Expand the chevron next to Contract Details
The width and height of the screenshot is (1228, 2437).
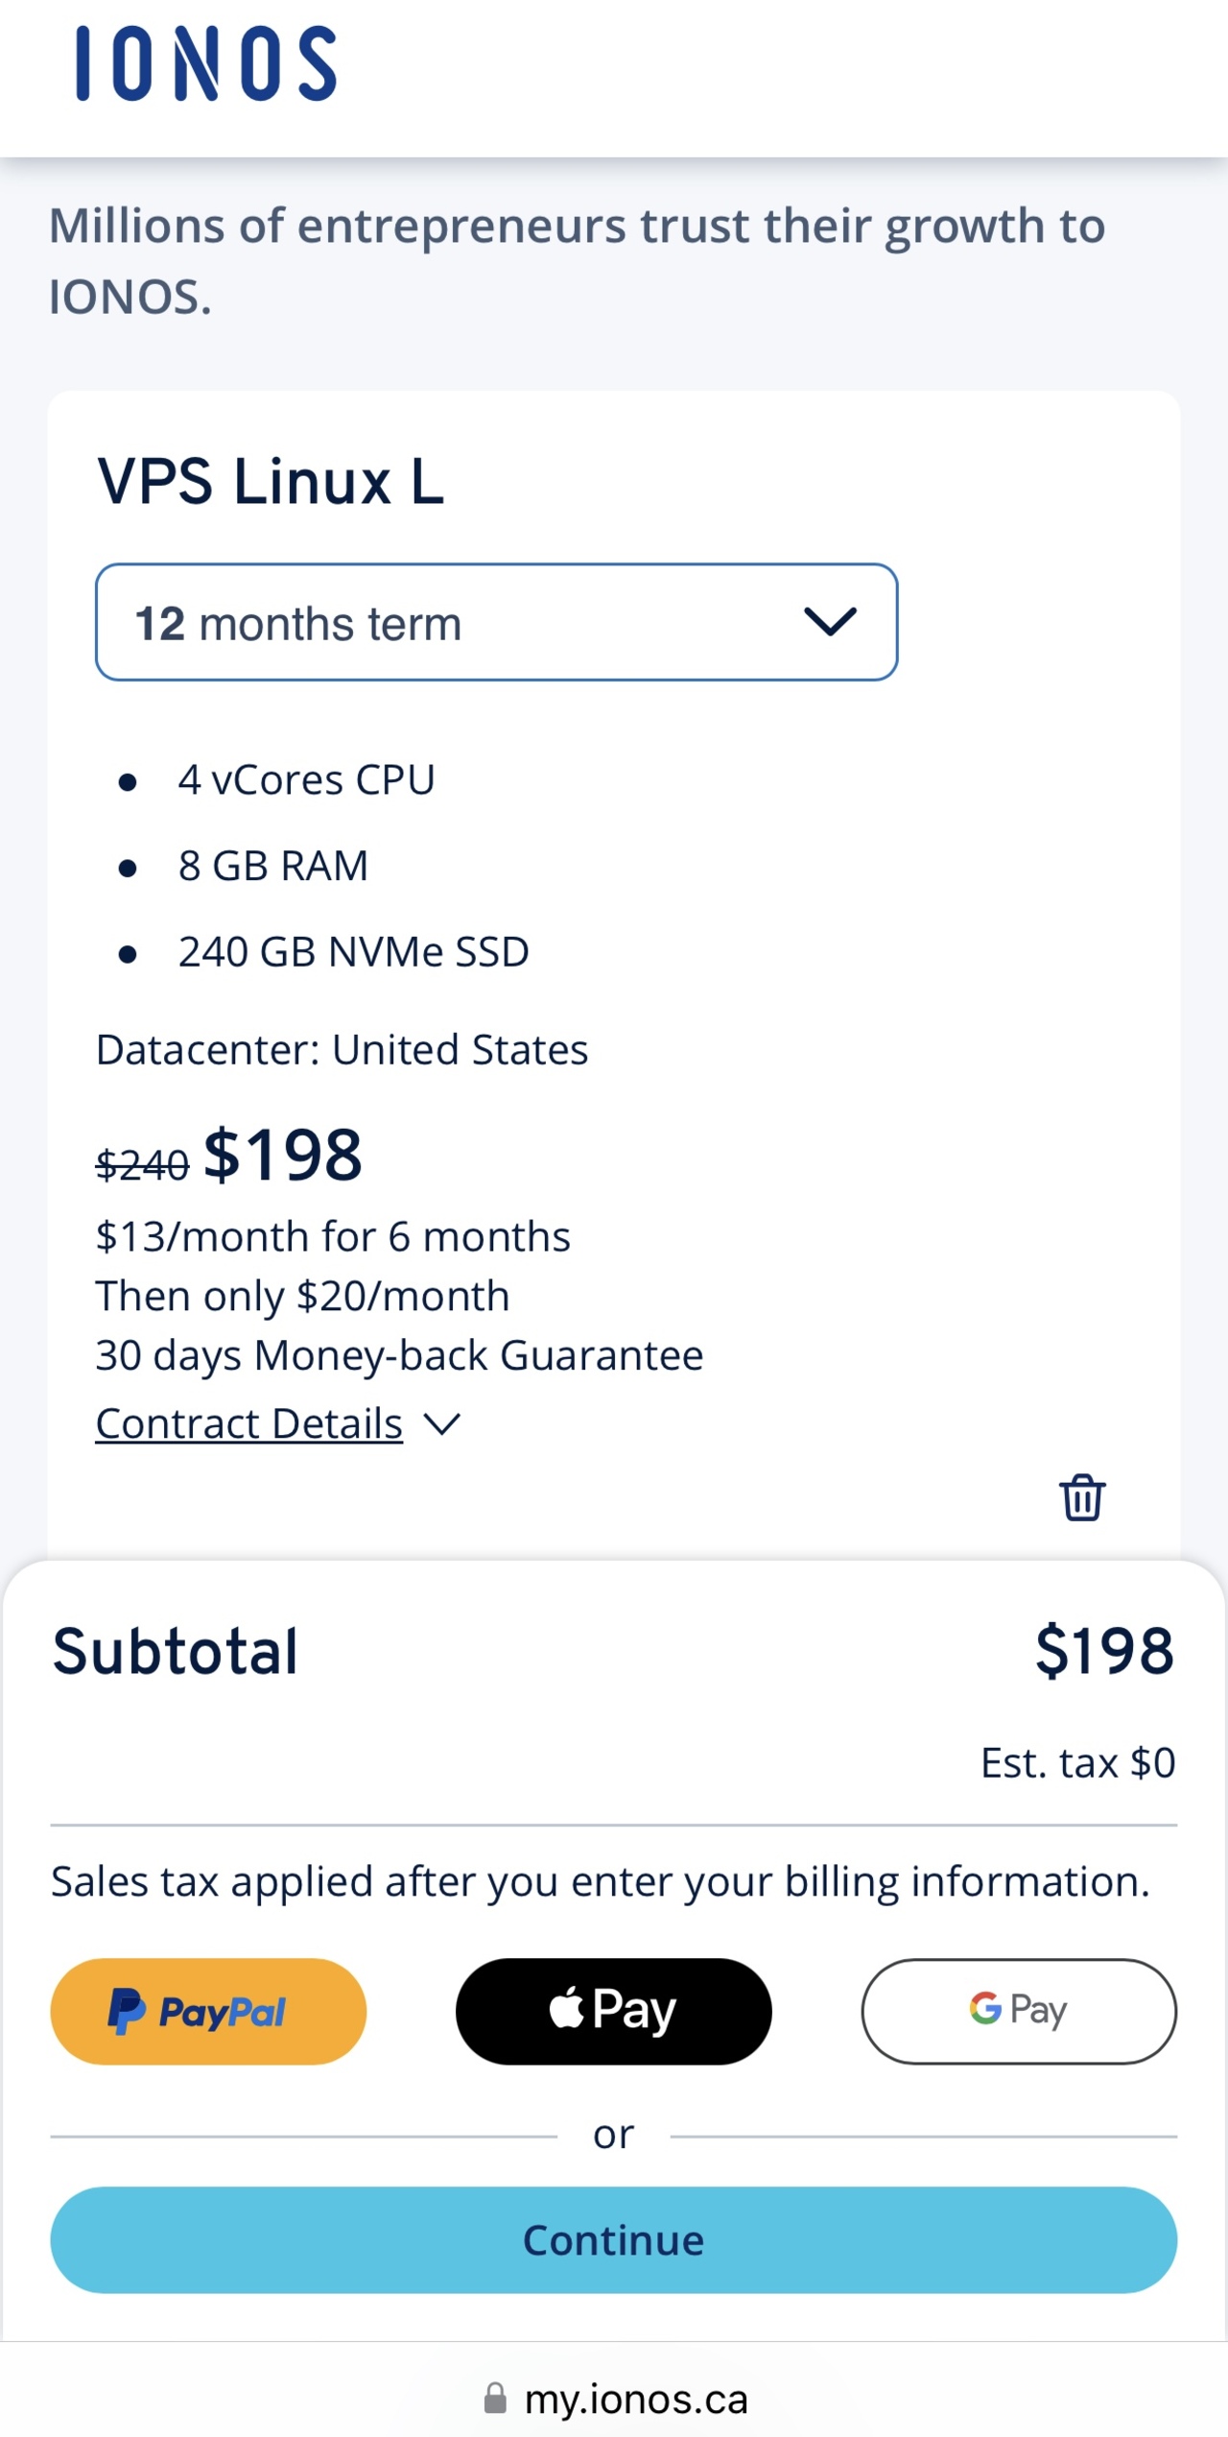(442, 1423)
